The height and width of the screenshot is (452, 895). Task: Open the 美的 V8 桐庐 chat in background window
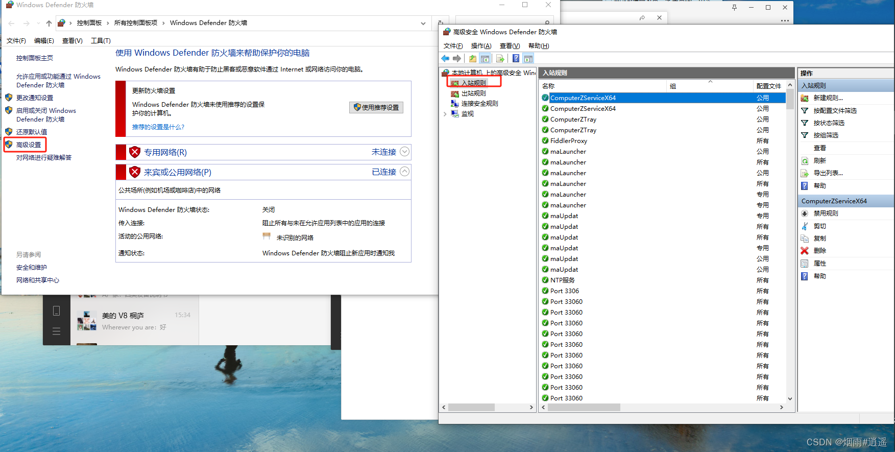pyautogui.click(x=134, y=321)
